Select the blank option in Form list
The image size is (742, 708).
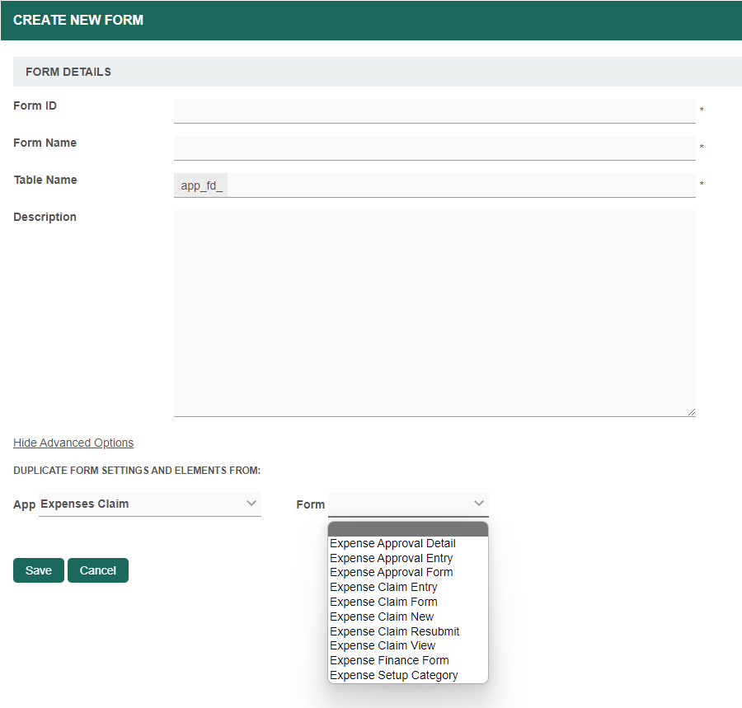tap(408, 529)
